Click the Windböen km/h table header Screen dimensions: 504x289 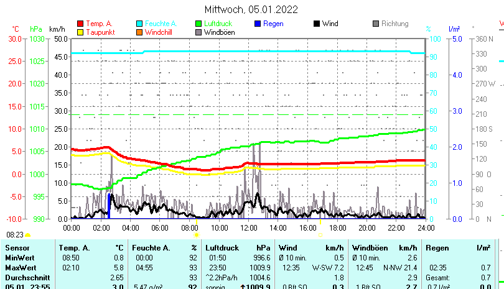pyautogui.click(x=384, y=248)
